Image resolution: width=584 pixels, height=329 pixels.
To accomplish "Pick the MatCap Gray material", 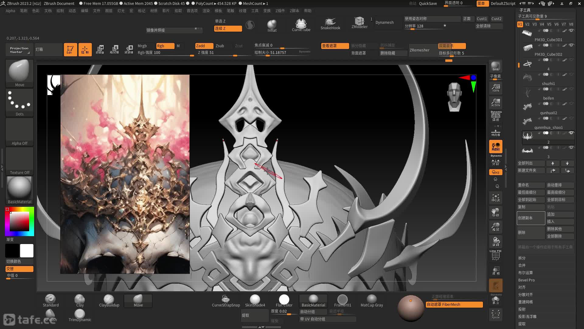I will (x=372, y=301).
